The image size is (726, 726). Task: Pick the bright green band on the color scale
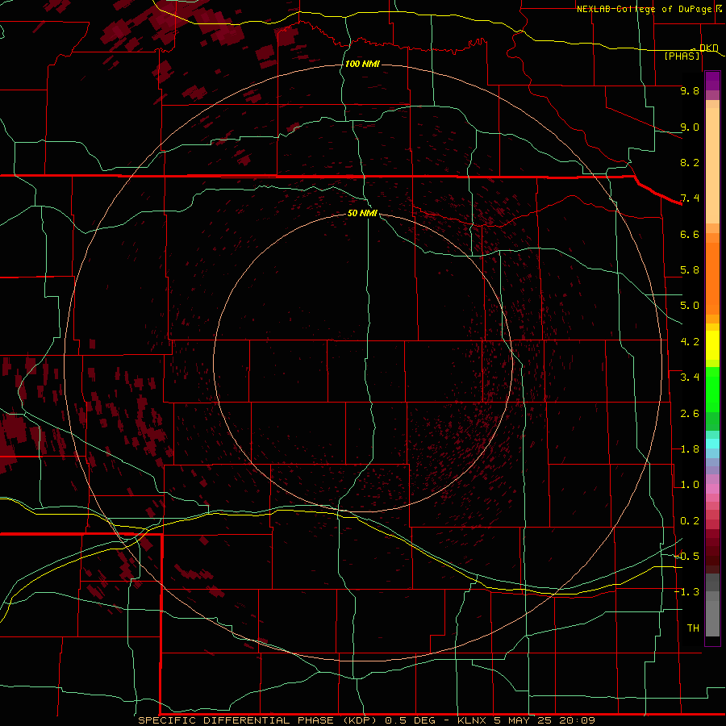tap(712, 390)
